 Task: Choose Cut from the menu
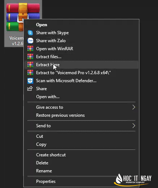click(81, 136)
